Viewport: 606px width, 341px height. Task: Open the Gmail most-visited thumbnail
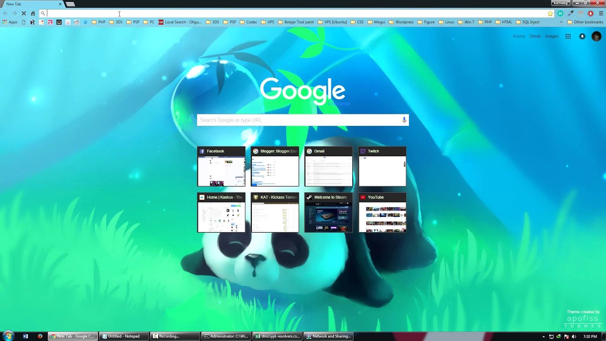(x=329, y=166)
